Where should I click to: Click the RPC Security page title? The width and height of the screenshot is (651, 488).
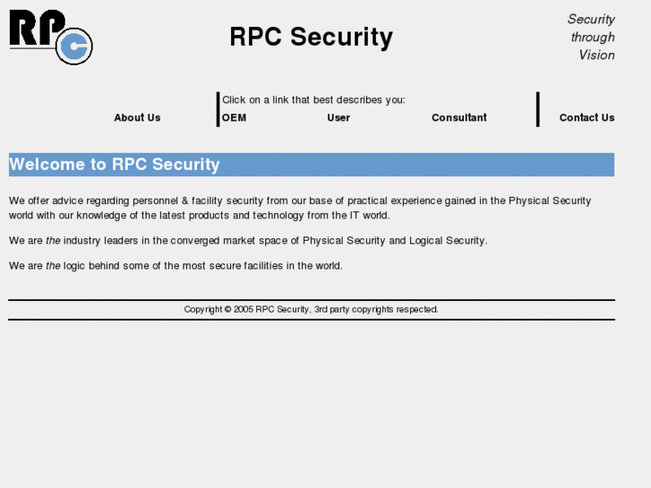coord(311,37)
